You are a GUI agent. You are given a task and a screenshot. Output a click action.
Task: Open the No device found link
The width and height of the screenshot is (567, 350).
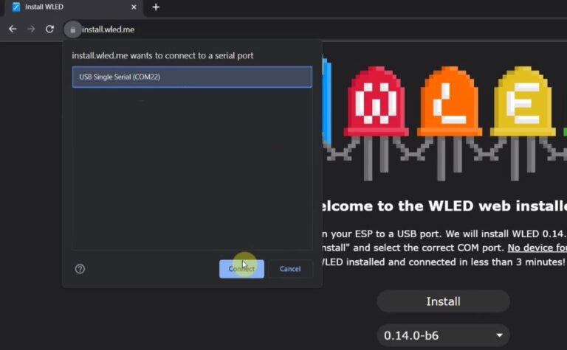(537, 248)
